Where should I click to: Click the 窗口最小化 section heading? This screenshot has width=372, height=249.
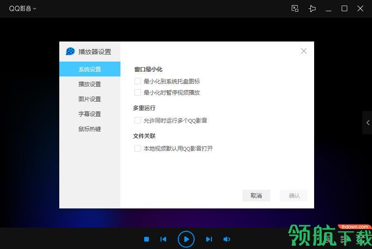(148, 69)
